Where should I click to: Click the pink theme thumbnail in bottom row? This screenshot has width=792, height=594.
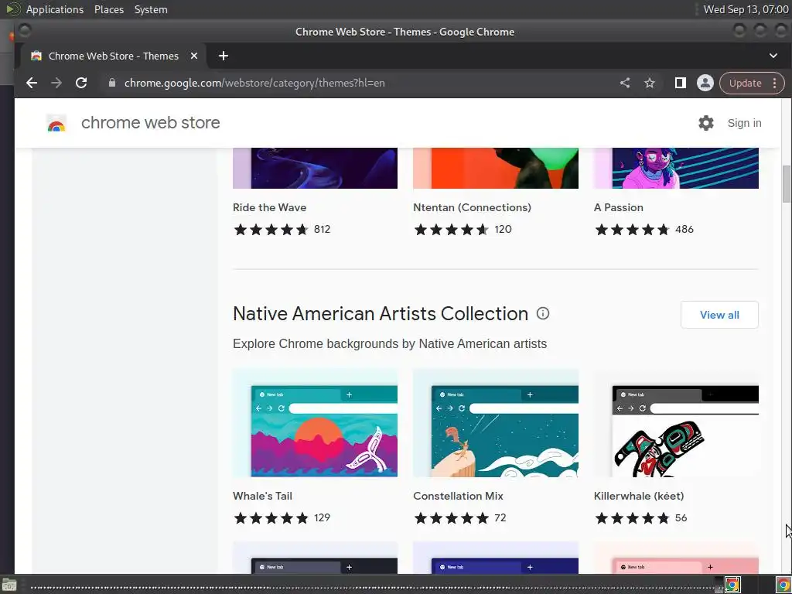pyautogui.click(x=676, y=558)
